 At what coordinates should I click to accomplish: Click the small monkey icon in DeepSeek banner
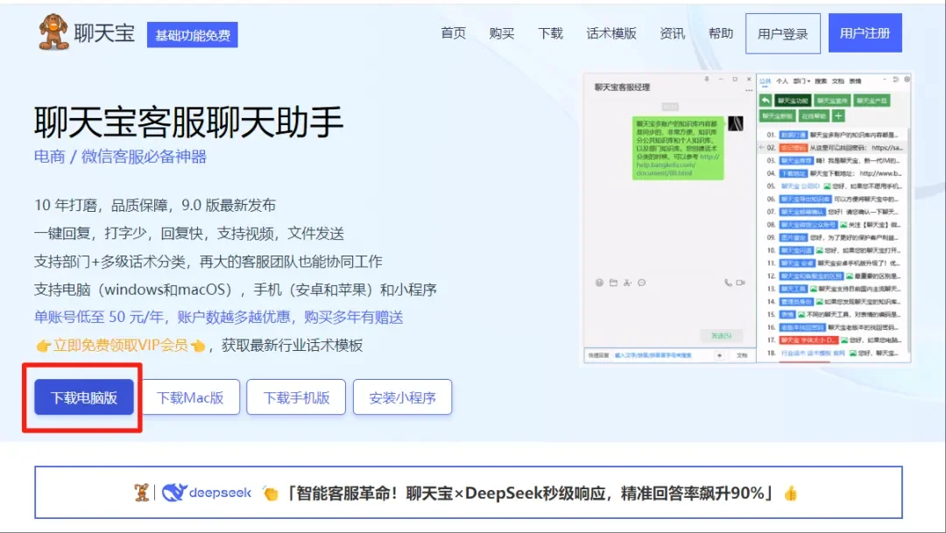pos(142,493)
